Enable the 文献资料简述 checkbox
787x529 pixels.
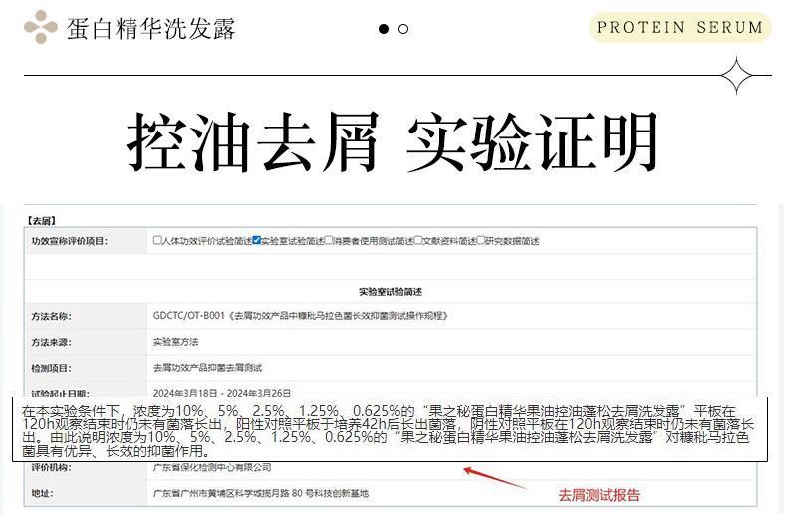(x=418, y=240)
